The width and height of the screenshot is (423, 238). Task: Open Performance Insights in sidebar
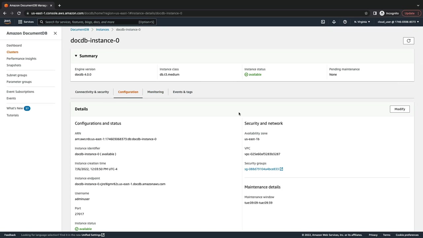(x=21, y=59)
